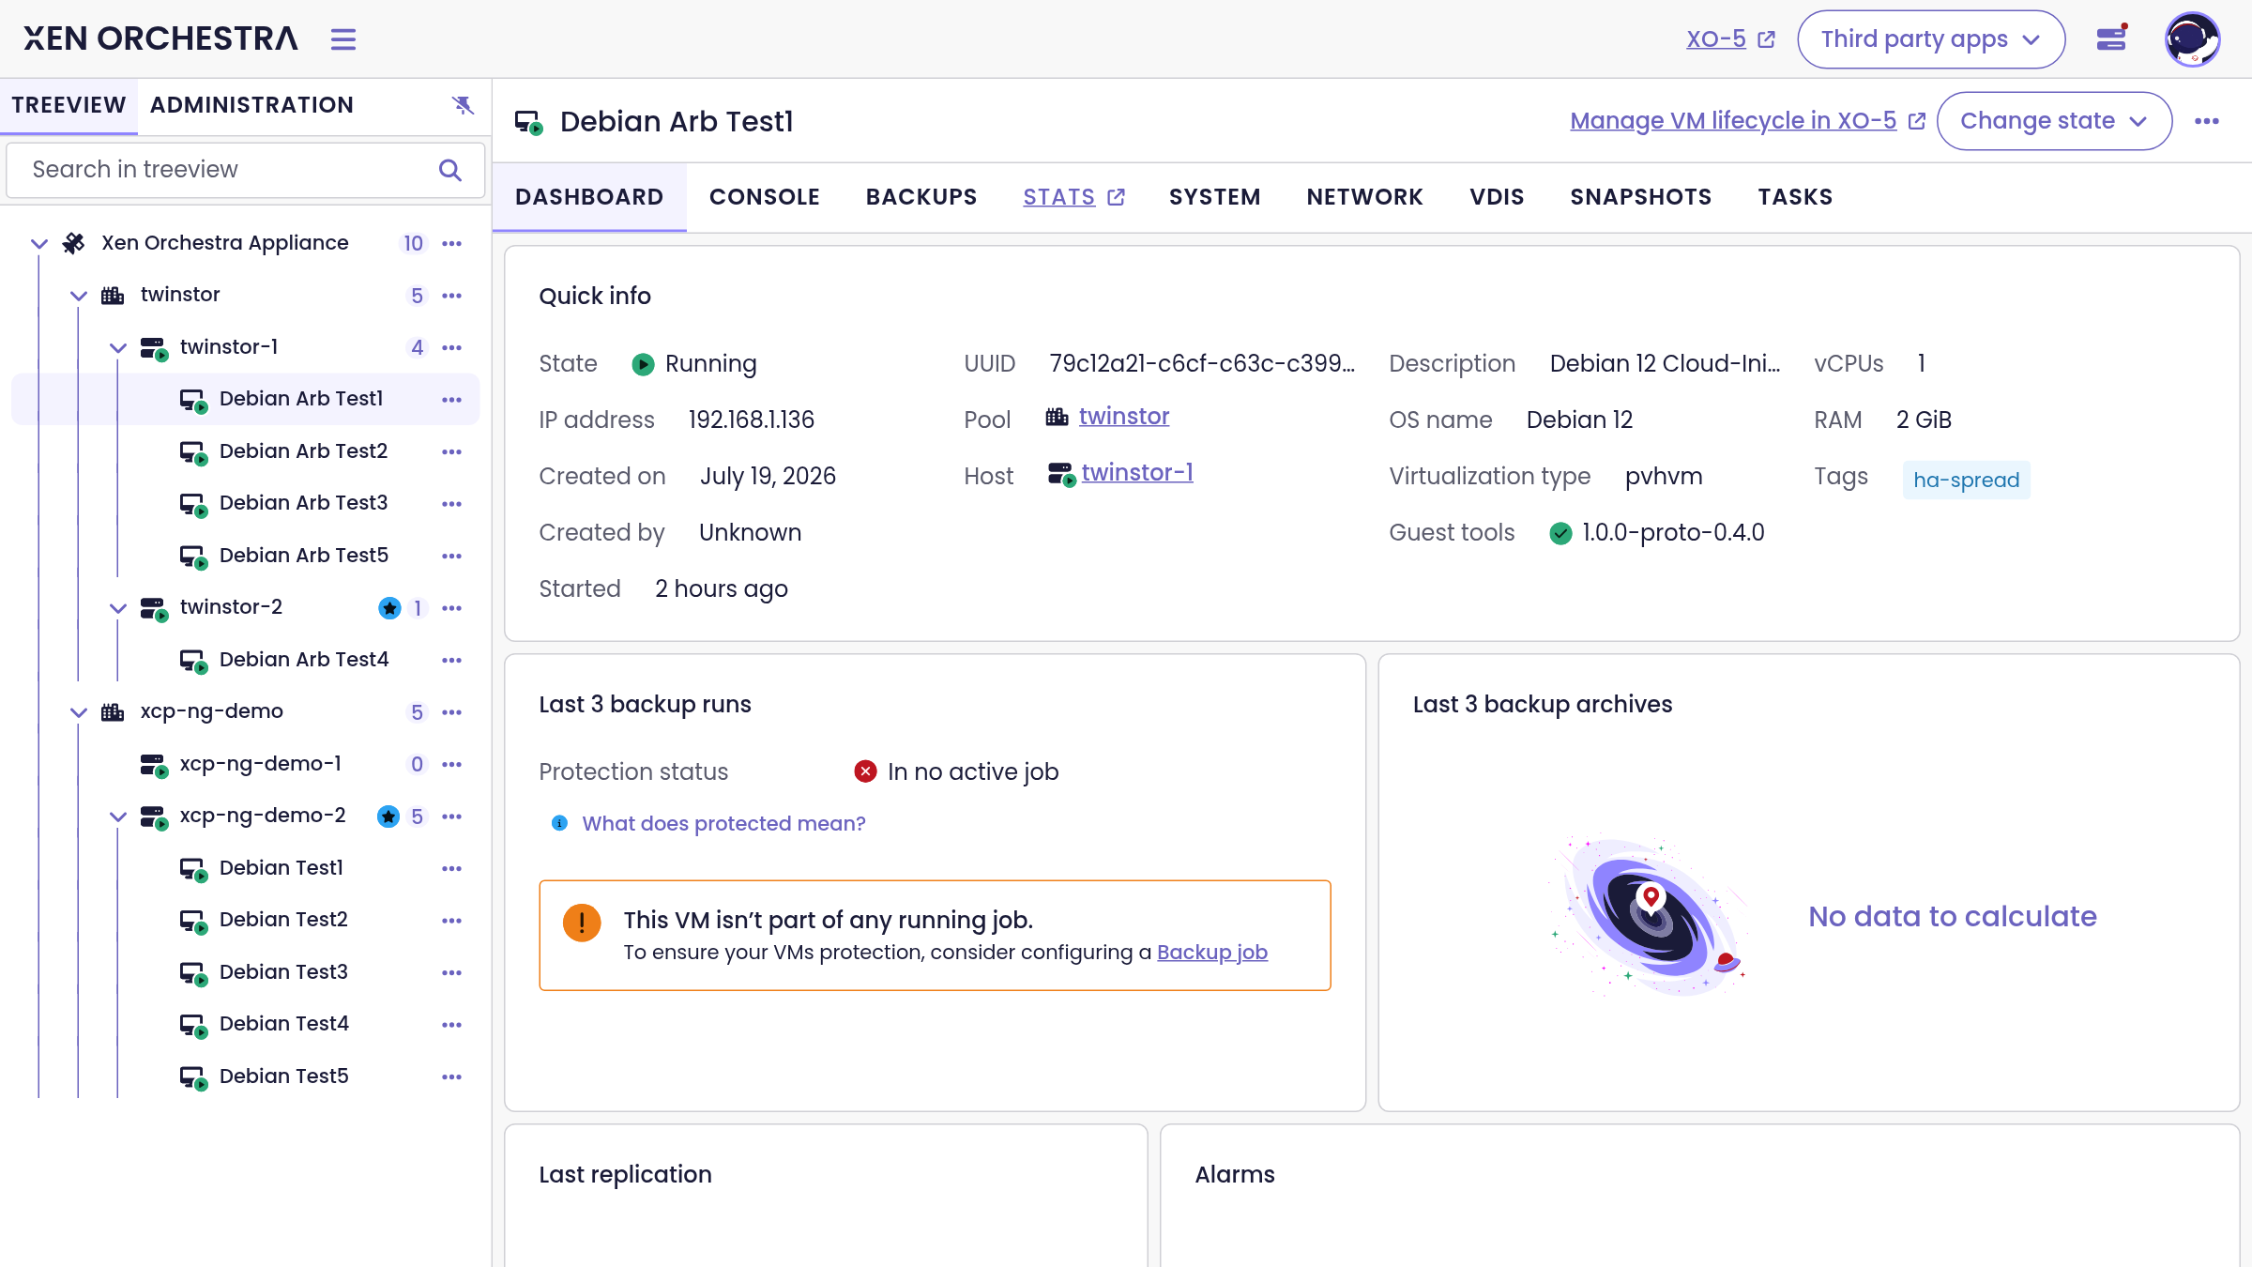Open the twinstor pool link in Quick info
Screen dimensions: 2252x1267
pos(1124,417)
